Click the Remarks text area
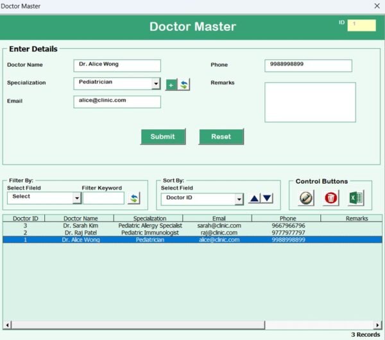The width and height of the screenshot is (385, 340). tap(310, 102)
